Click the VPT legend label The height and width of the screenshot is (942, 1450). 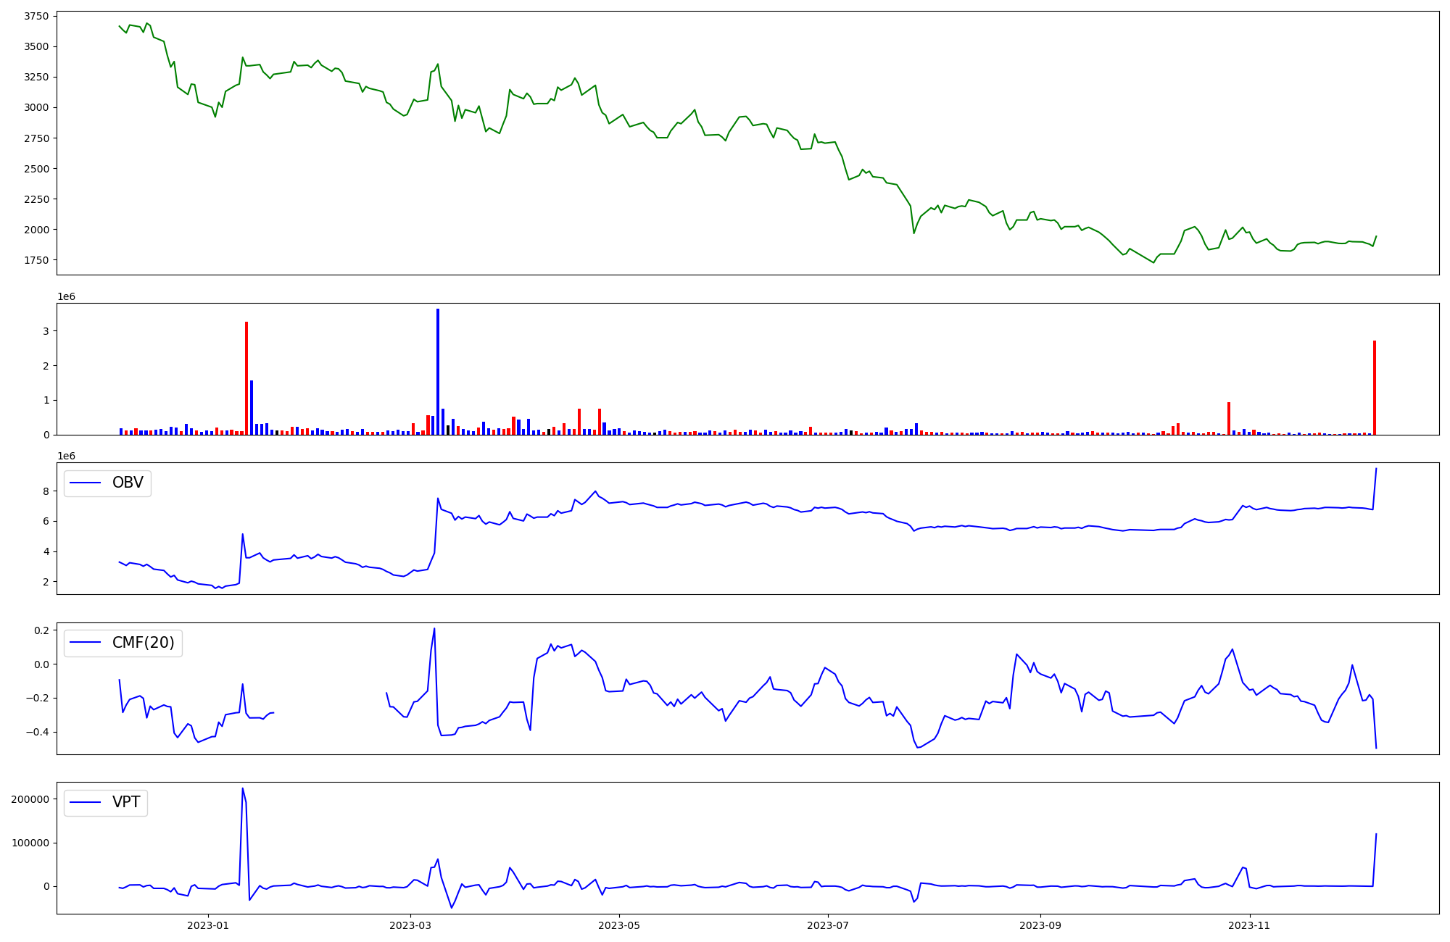coord(126,802)
